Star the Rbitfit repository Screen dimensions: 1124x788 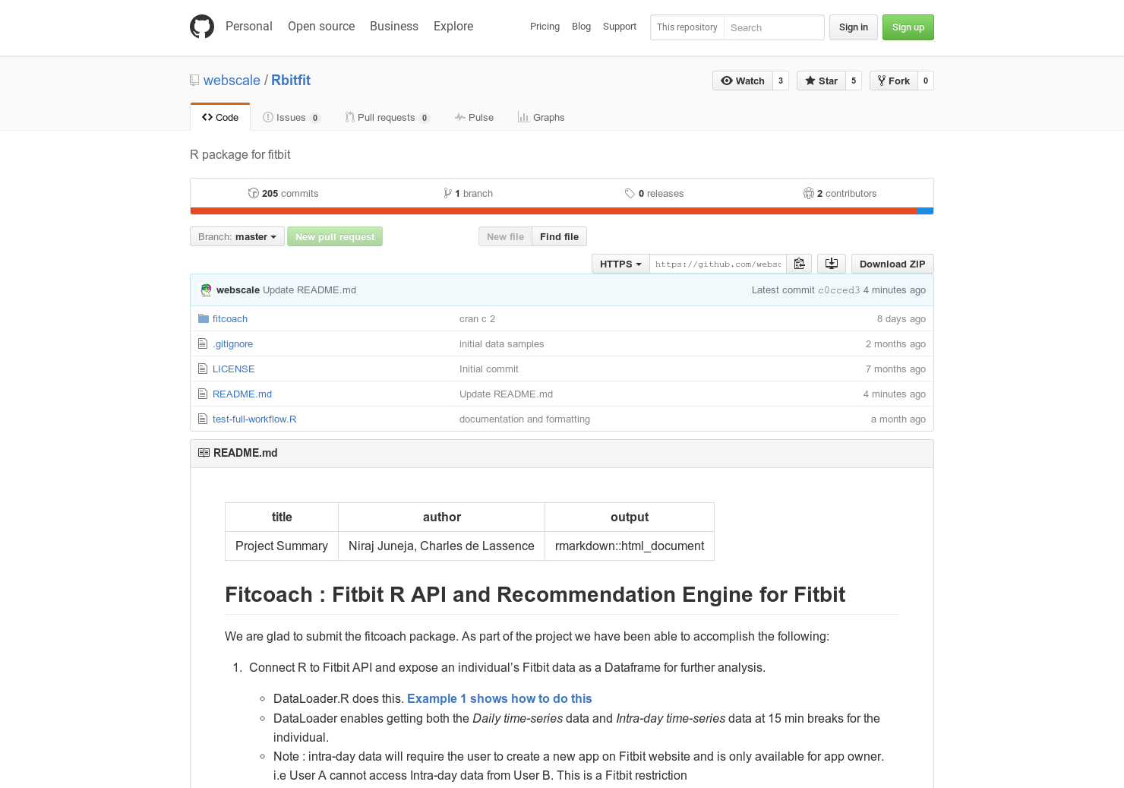821,80
